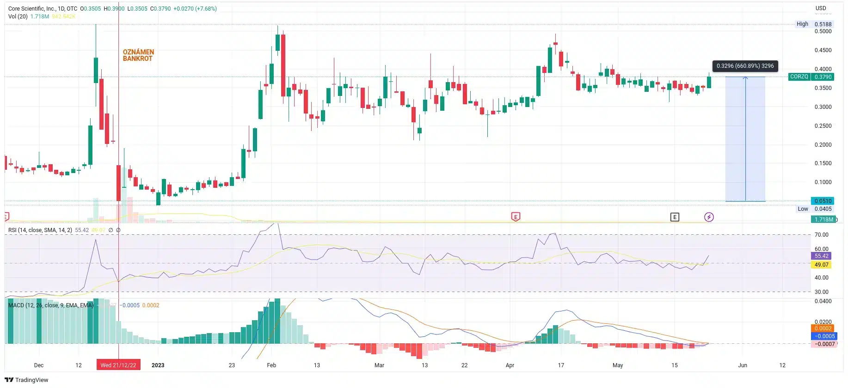The image size is (848, 388).
Task: Click the purple lightning bolt event icon
Action: [709, 217]
